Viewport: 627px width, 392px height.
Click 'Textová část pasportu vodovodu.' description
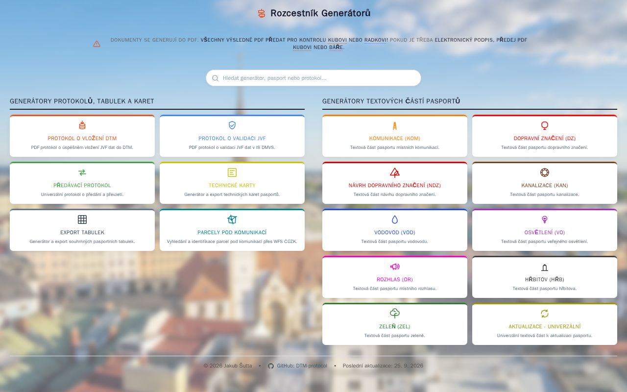(395, 242)
